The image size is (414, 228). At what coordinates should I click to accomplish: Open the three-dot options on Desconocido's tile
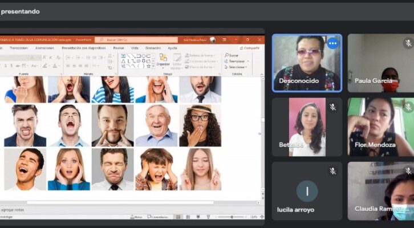click(332, 43)
